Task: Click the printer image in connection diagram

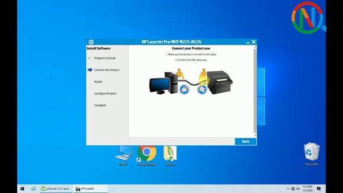Action: 220,83
